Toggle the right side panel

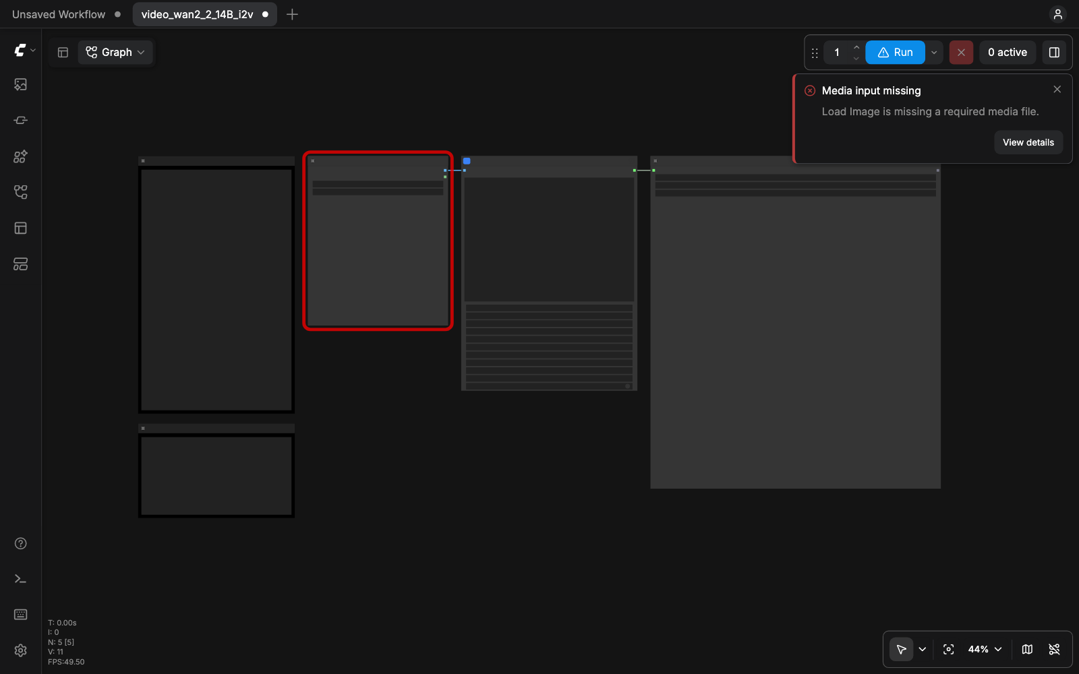pos(1054,52)
